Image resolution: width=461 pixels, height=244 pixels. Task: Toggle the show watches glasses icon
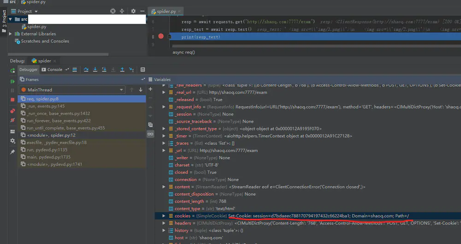(150, 134)
